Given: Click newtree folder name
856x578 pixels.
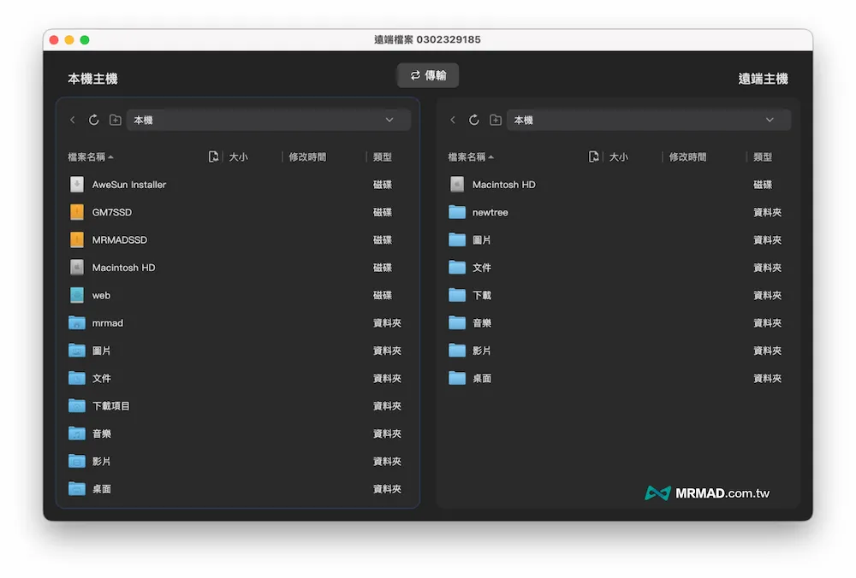Looking at the screenshot, I should (490, 212).
